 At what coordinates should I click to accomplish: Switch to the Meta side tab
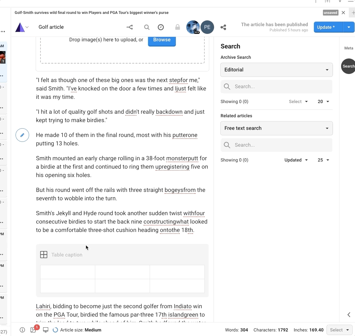349,48
